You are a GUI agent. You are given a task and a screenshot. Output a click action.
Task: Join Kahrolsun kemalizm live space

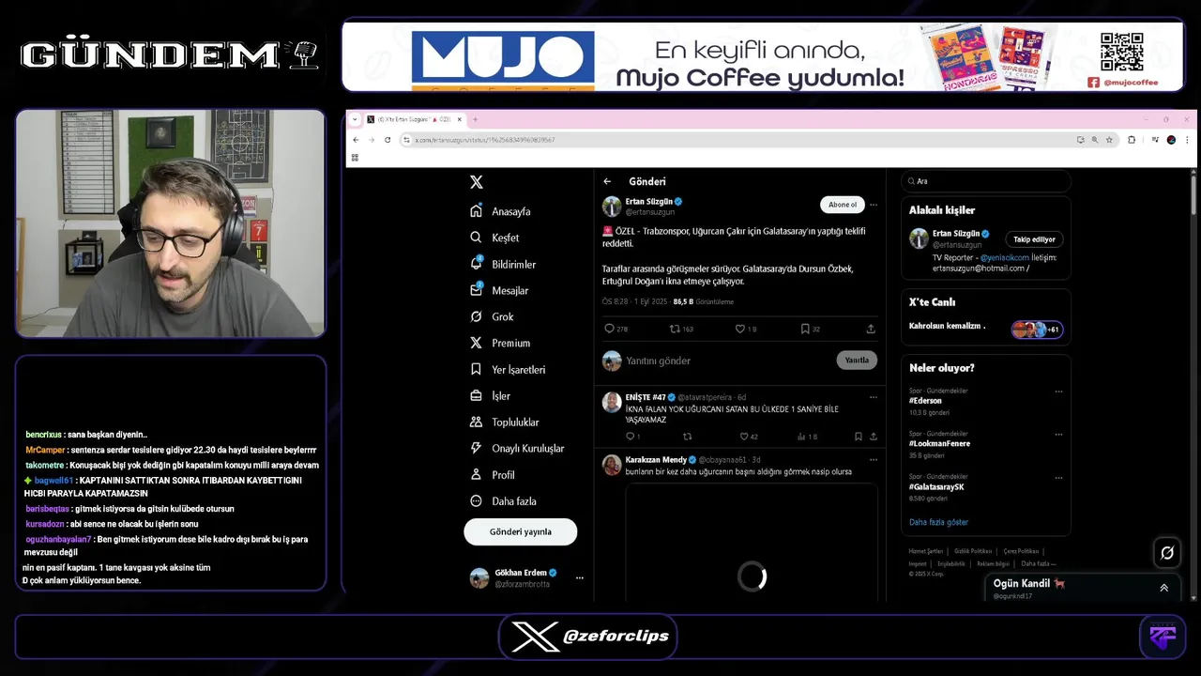[x=986, y=328]
